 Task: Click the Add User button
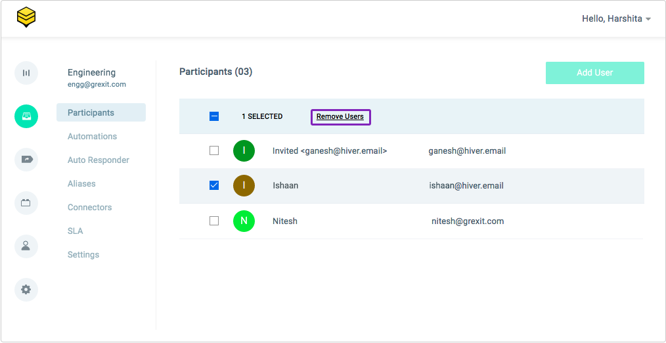click(594, 73)
